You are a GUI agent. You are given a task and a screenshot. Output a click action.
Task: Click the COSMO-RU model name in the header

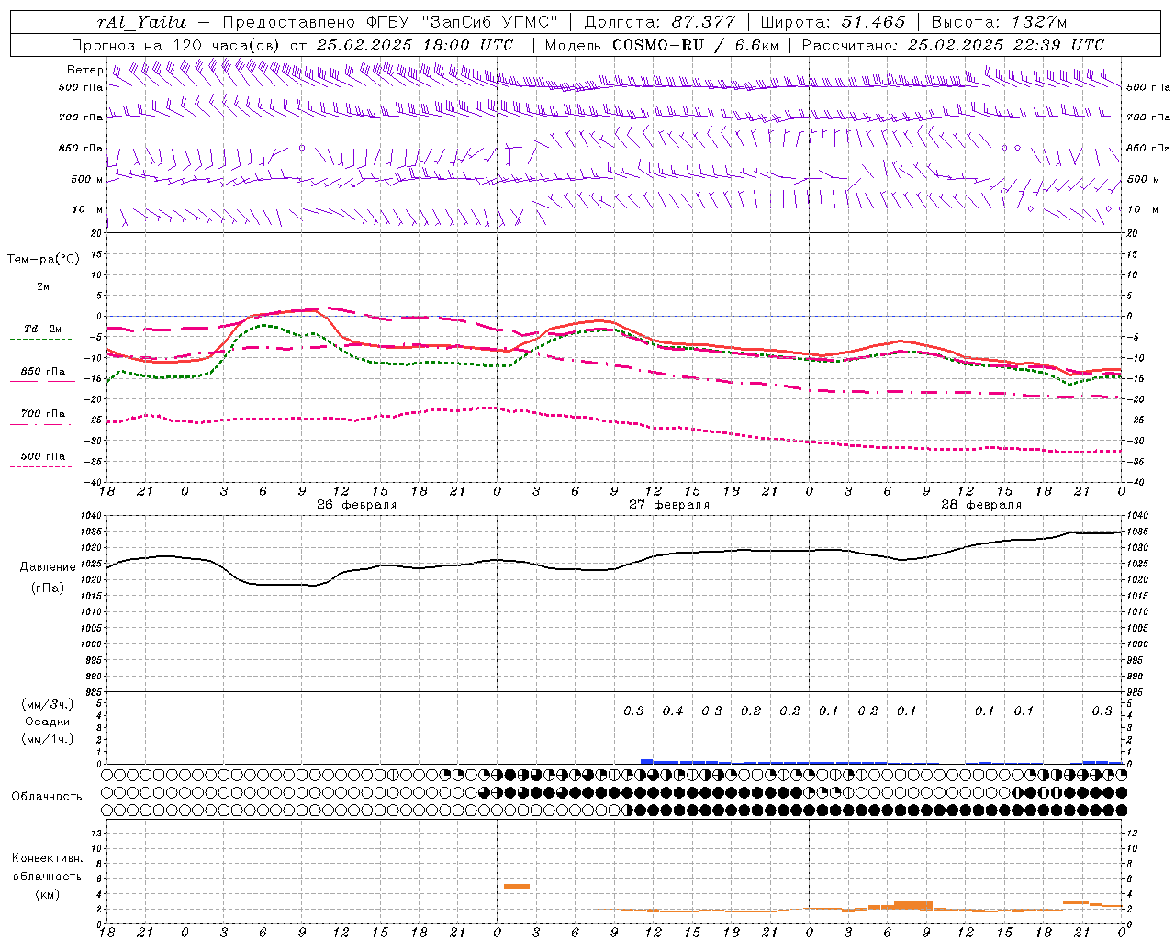(x=657, y=45)
